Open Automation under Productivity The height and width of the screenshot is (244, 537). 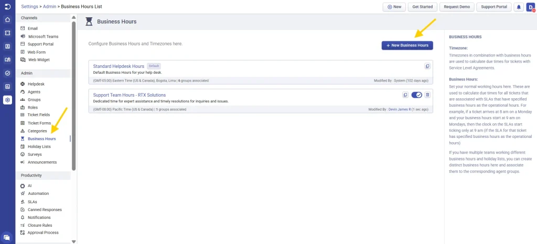38,193
